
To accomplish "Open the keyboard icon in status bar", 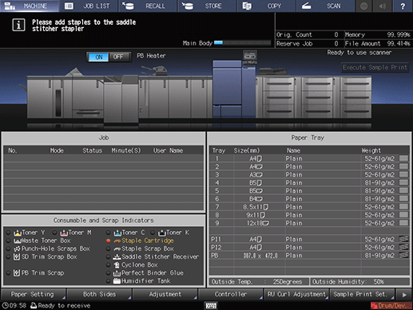I will (x=211, y=305).
